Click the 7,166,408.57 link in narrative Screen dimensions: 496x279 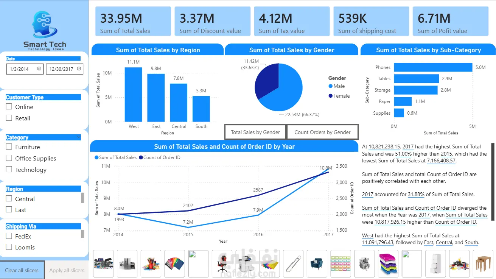(x=442, y=161)
